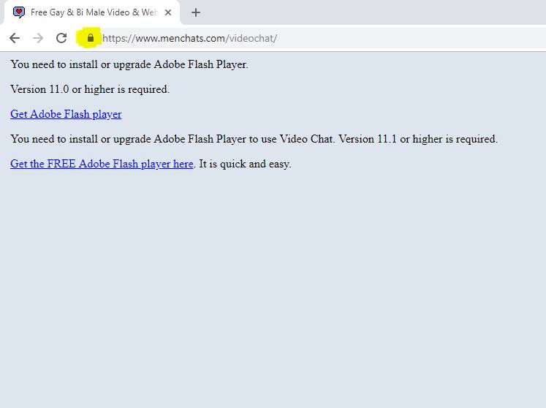Click the text 'Version 11.0 or higher is required.'
This screenshot has height=408, width=546.
click(90, 89)
